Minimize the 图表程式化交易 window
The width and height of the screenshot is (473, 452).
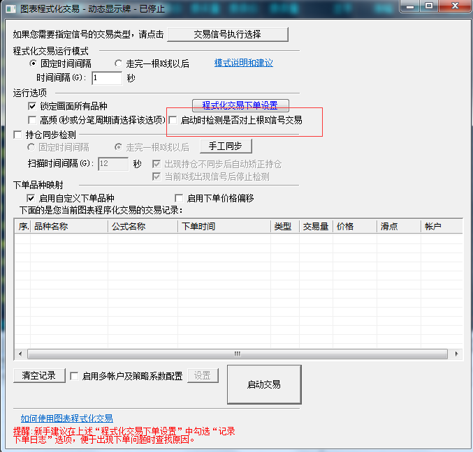(411, 6)
